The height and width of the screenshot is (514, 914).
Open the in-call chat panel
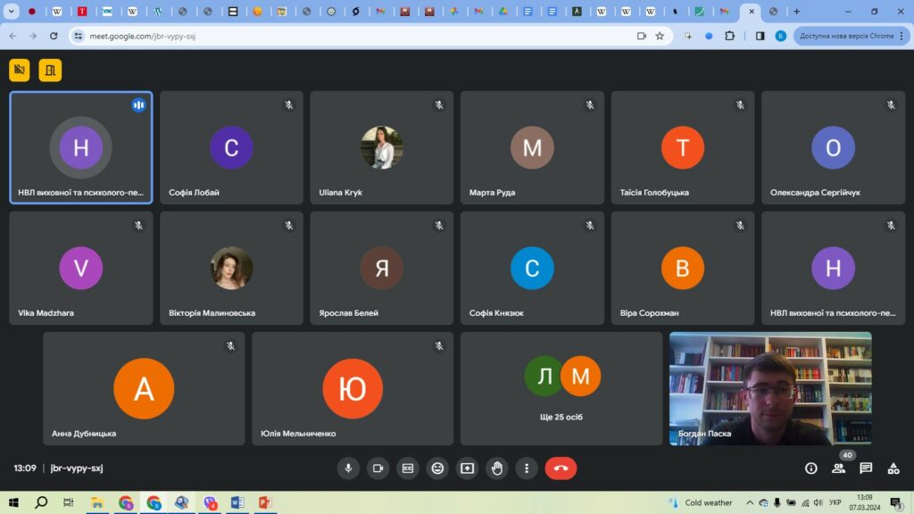pyautogui.click(x=866, y=468)
